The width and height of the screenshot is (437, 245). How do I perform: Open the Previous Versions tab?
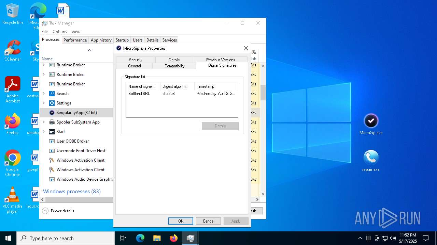click(221, 60)
